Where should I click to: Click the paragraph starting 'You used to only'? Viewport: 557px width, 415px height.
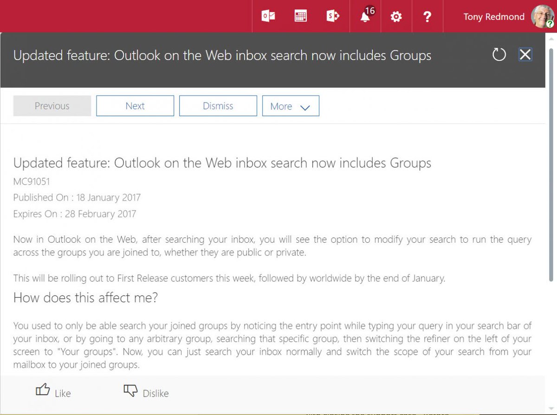coord(272,345)
